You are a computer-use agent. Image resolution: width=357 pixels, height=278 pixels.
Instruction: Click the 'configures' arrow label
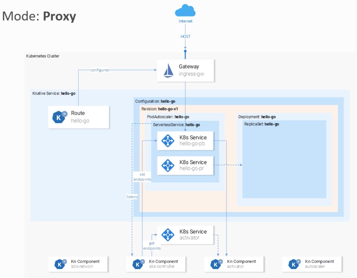coord(99,70)
